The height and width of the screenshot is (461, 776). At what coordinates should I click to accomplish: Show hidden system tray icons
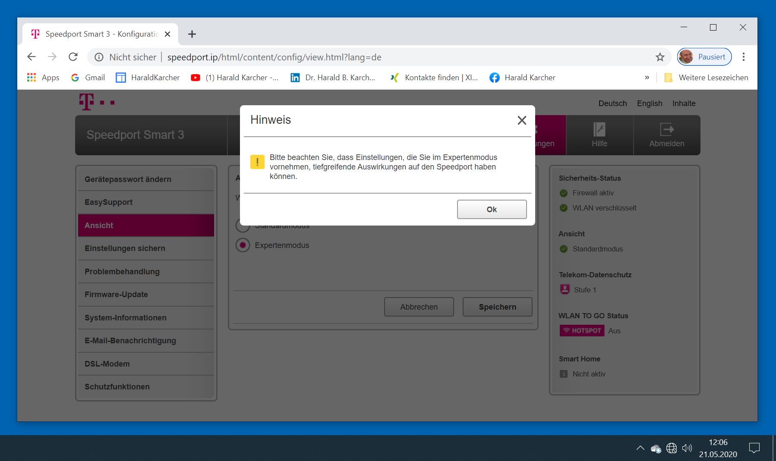tap(640, 448)
